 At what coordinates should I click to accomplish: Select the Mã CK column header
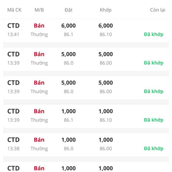[x=14, y=10]
